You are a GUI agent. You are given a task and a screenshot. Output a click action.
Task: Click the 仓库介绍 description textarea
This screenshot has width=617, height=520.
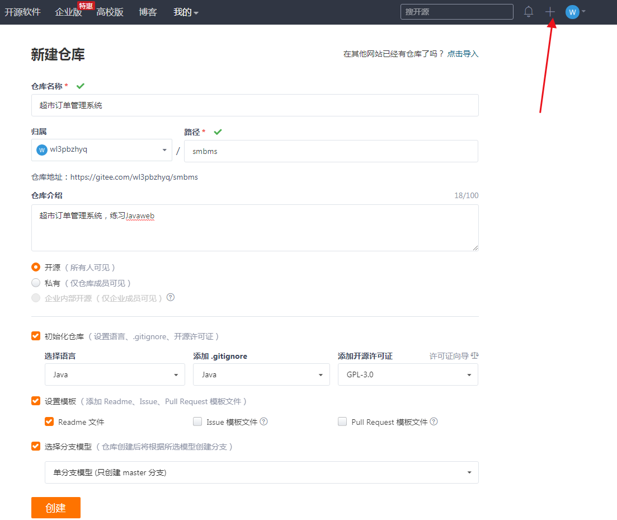pyautogui.click(x=255, y=227)
